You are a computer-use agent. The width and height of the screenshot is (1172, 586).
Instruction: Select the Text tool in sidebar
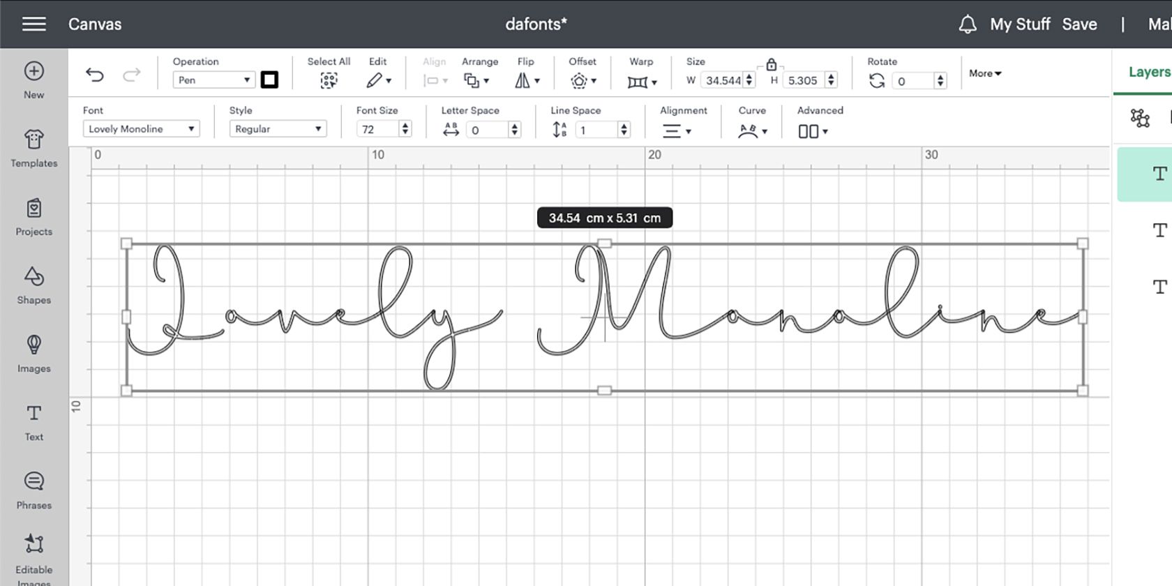click(x=33, y=413)
